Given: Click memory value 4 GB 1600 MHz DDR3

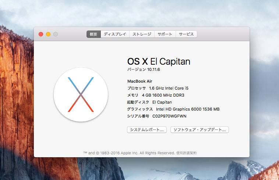Looking at the screenshot, I should [163, 95].
